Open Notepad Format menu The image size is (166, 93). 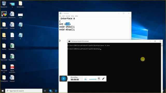click(68, 16)
